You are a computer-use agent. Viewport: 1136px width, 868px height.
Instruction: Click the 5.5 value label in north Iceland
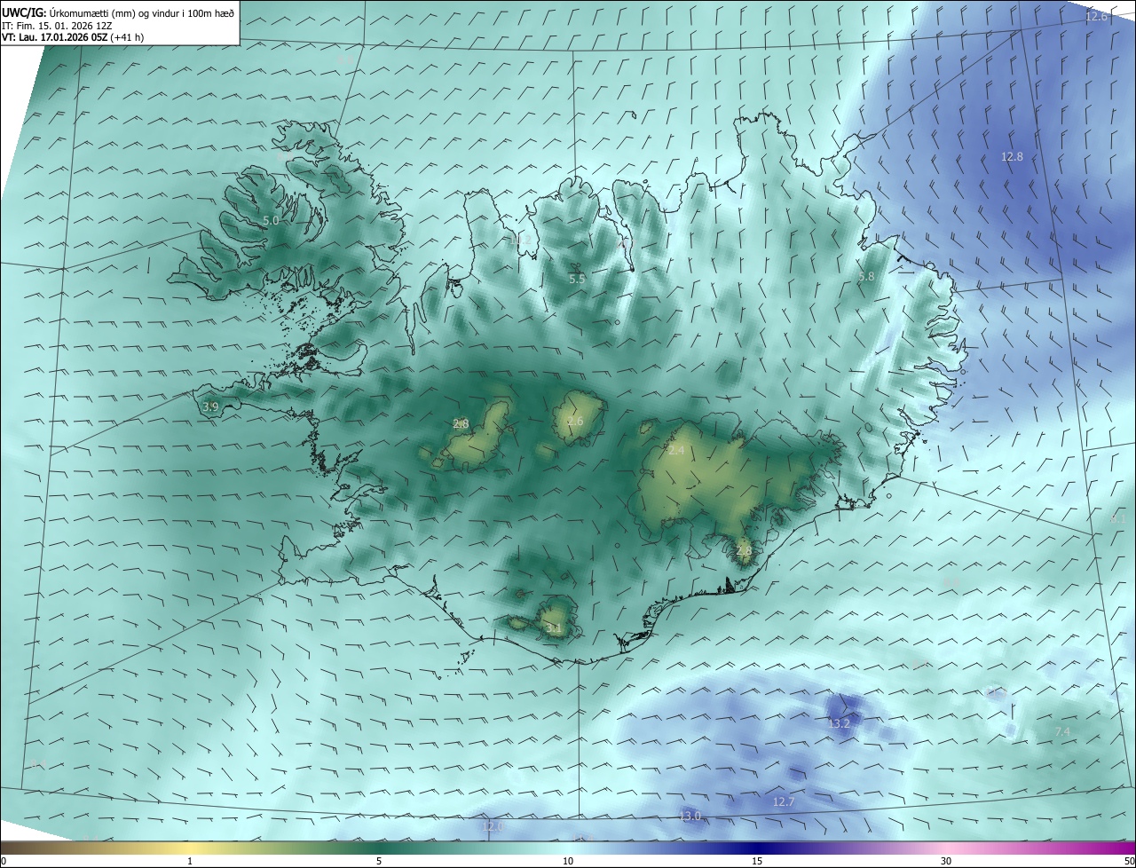577,279
